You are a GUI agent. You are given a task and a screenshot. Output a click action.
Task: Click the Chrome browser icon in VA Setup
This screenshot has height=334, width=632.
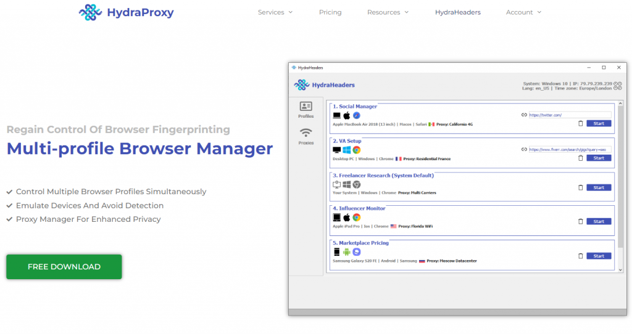pos(356,150)
